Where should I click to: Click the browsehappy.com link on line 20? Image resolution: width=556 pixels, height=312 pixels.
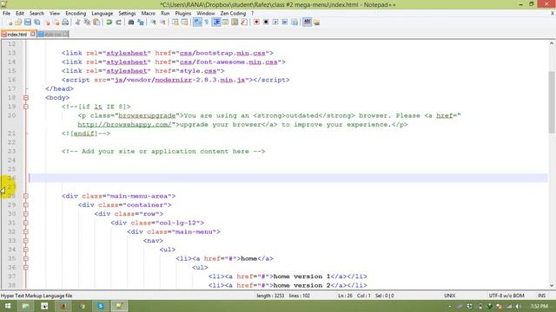(x=125, y=125)
